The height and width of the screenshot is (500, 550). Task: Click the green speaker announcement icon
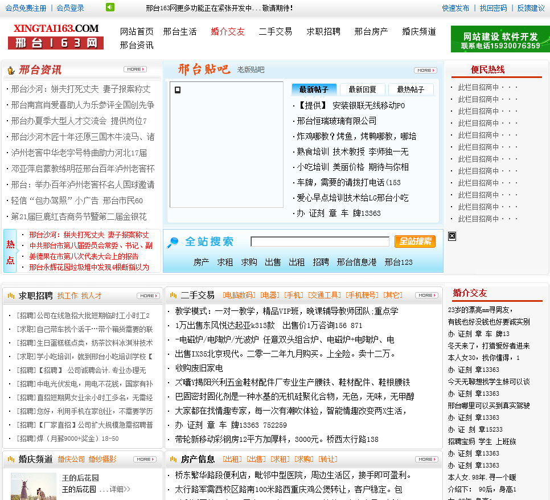[110, 7]
